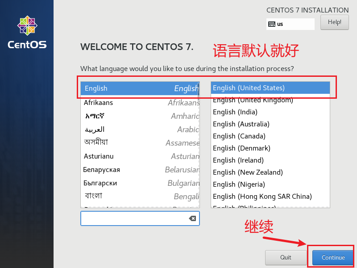The height and width of the screenshot is (268, 357).
Task: Select English in the language list
Action: (x=140, y=88)
